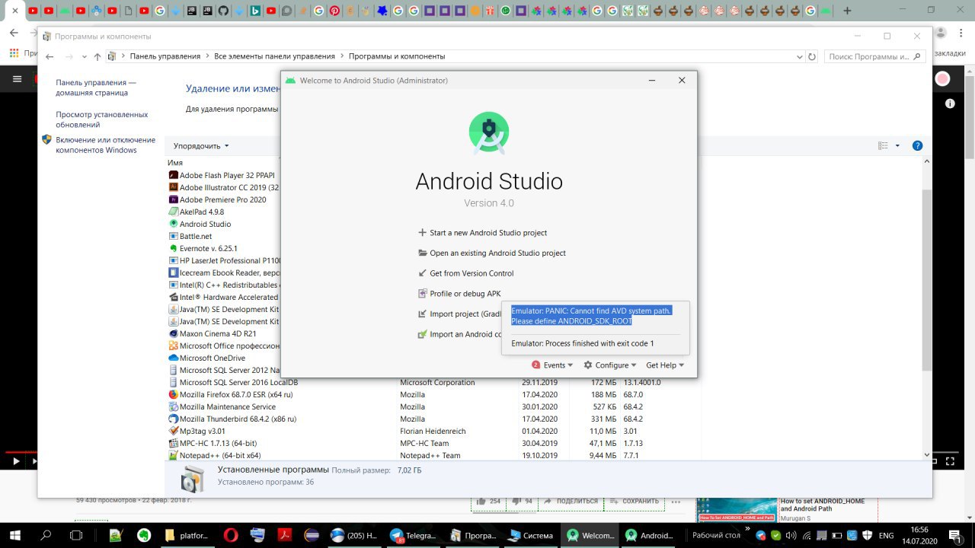Click the large Android Studio logo

click(x=489, y=132)
